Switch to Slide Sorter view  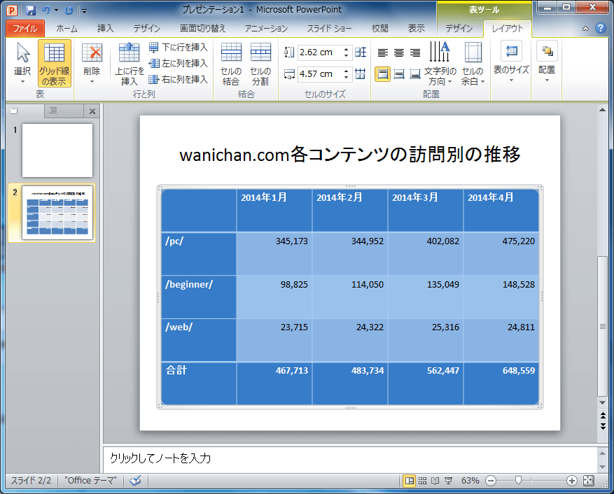(422, 481)
